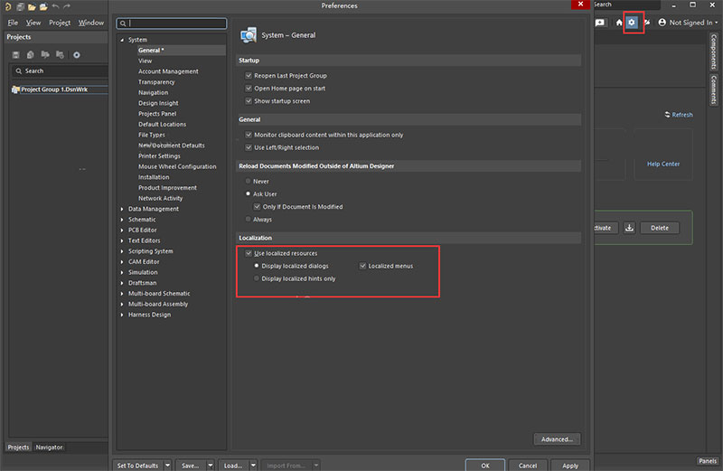Click the OK button
The image size is (723, 471).
click(x=485, y=466)
